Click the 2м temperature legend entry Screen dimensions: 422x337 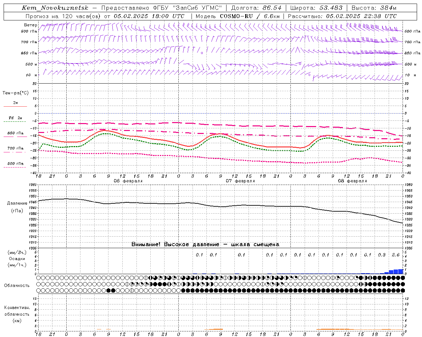15,103
